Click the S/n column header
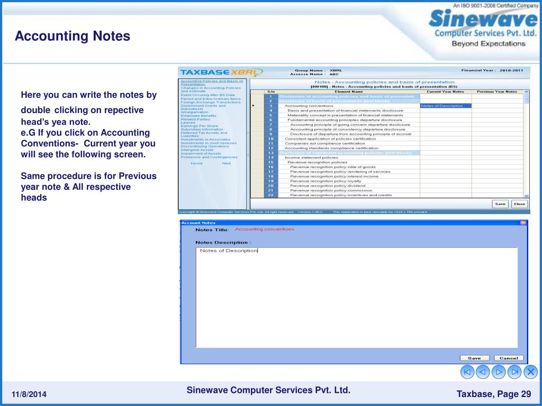Image resolution: width=542 pixels, height=406 pixels. [x=271, y=91]
